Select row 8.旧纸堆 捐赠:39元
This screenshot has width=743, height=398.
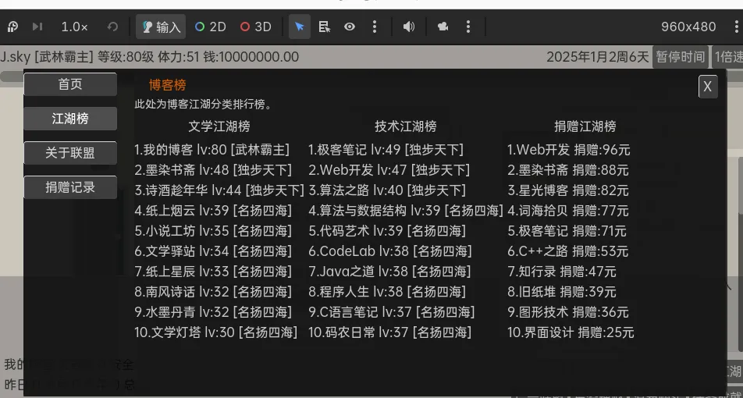pos(561,292)
